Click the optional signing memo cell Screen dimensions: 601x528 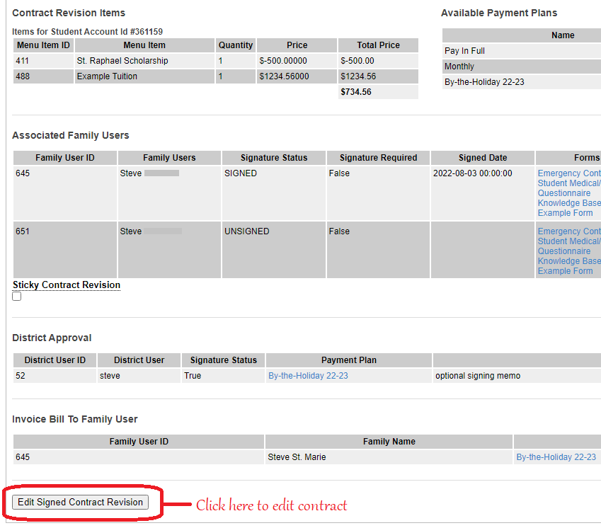tap(478, 376)
